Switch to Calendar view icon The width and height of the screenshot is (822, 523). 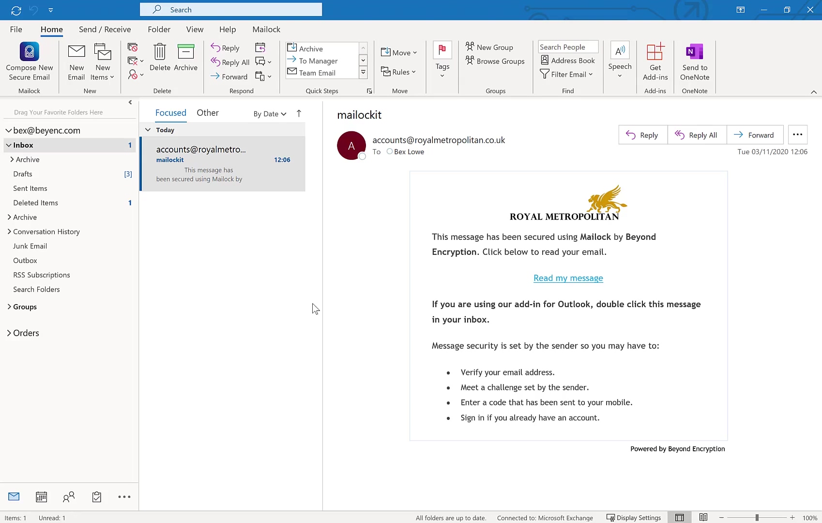point(41,497)
